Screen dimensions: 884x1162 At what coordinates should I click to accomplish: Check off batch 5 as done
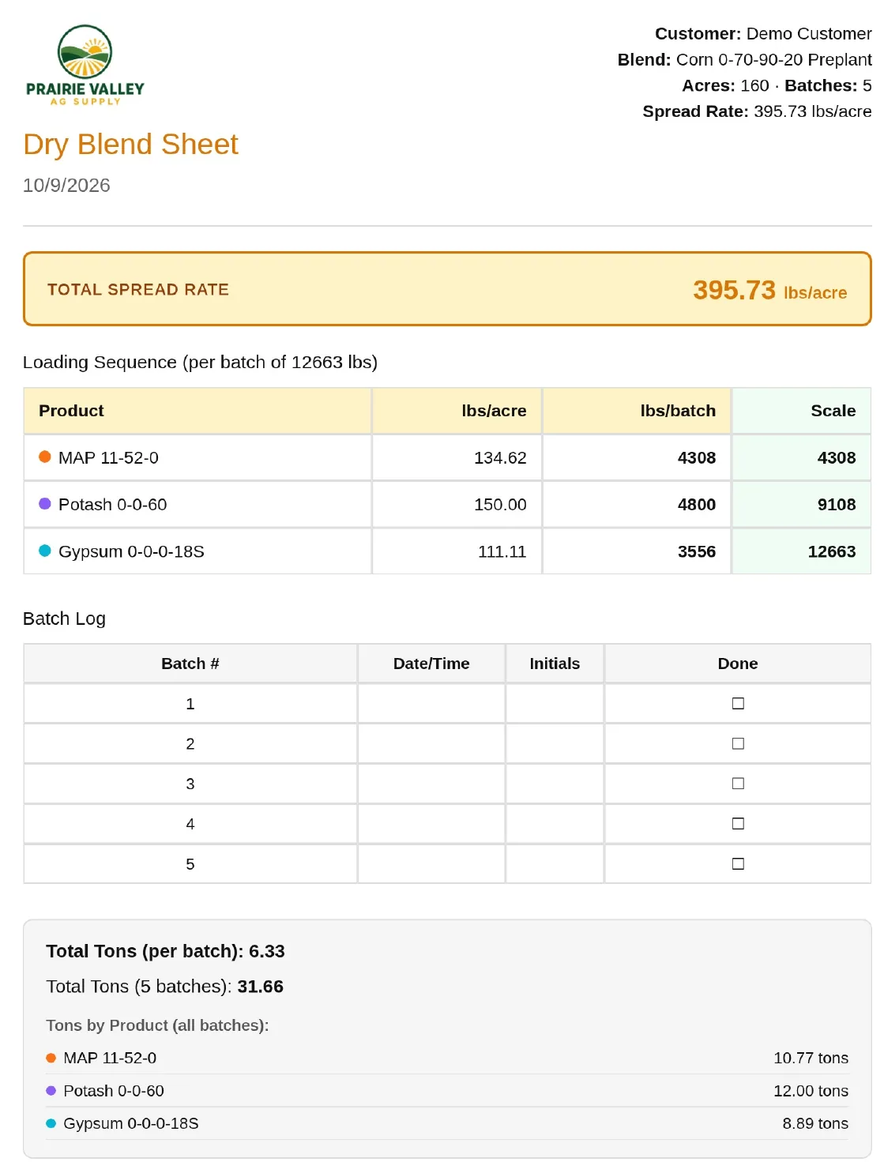click(738, 863)
